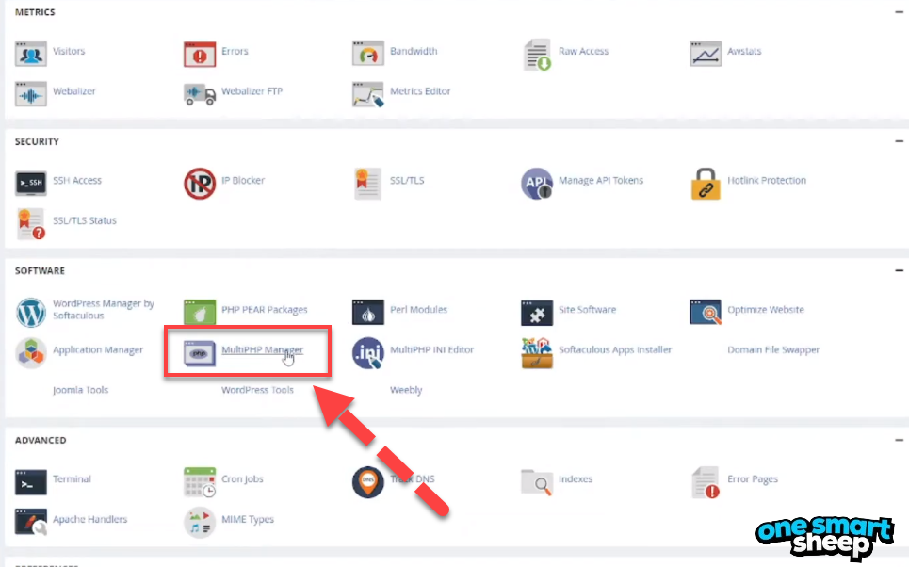
Task: Click the PHP PEAR Packages icon
Action: coord(200,312)
